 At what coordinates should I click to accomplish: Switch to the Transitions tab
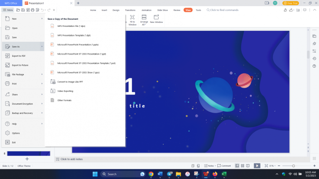130,10
